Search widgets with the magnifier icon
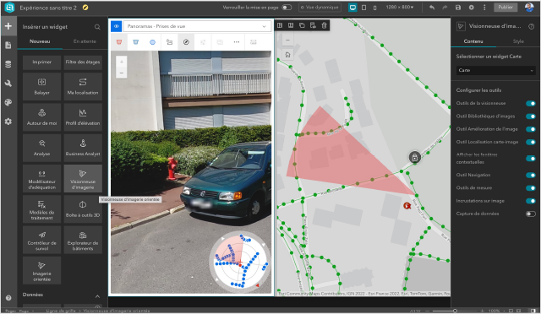Viewport: 541px width, 314px height. pos(97,27)
